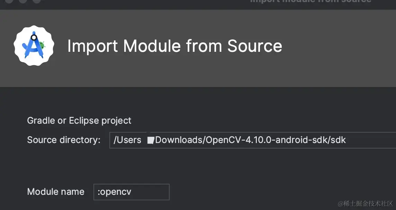Screen dimensions: 396x210
Task: Click the "Source directory:" label
Action: 64,140
